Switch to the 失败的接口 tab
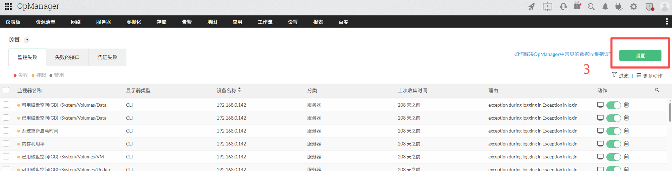The width and height of the screenshot is (672, 171). (67, 57)
